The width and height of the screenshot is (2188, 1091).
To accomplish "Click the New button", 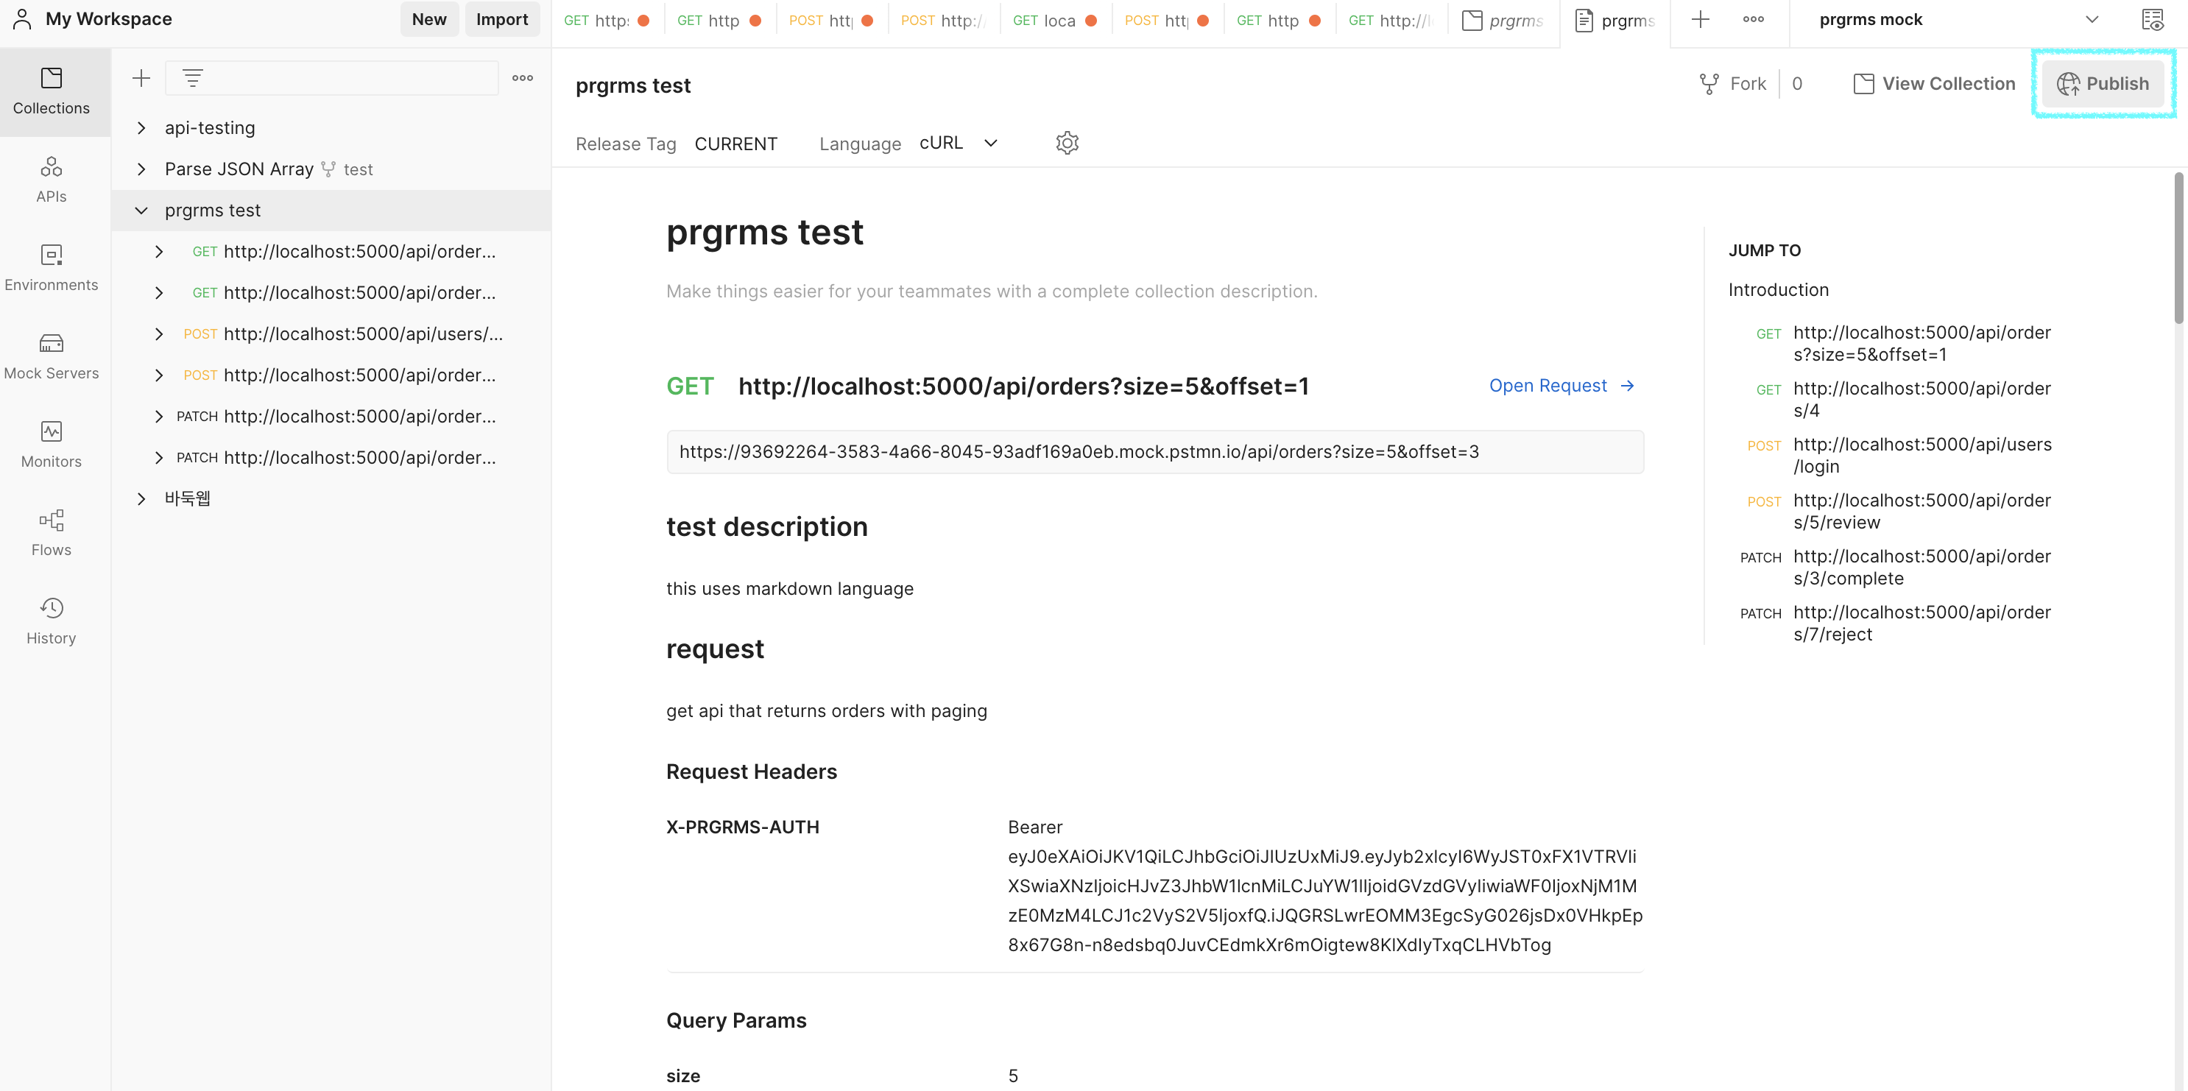I will click(429, 20).
